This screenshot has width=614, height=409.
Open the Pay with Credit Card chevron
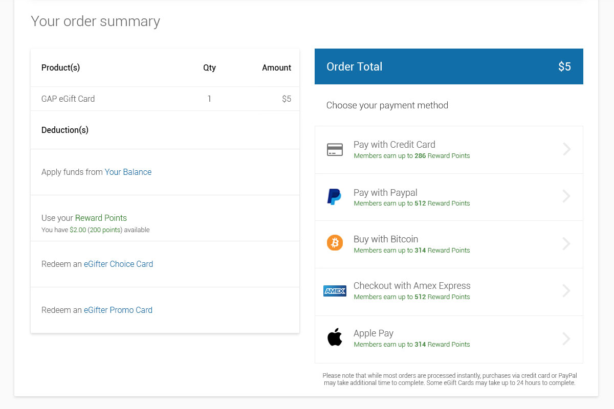click(566, 149)
